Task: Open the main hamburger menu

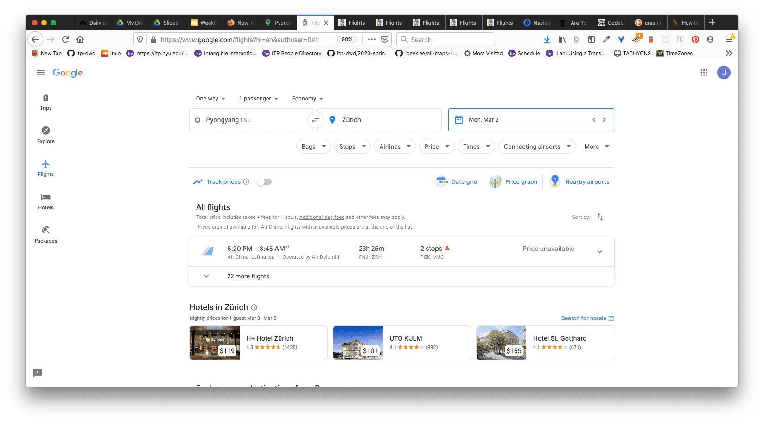Action: coord(41,73)
